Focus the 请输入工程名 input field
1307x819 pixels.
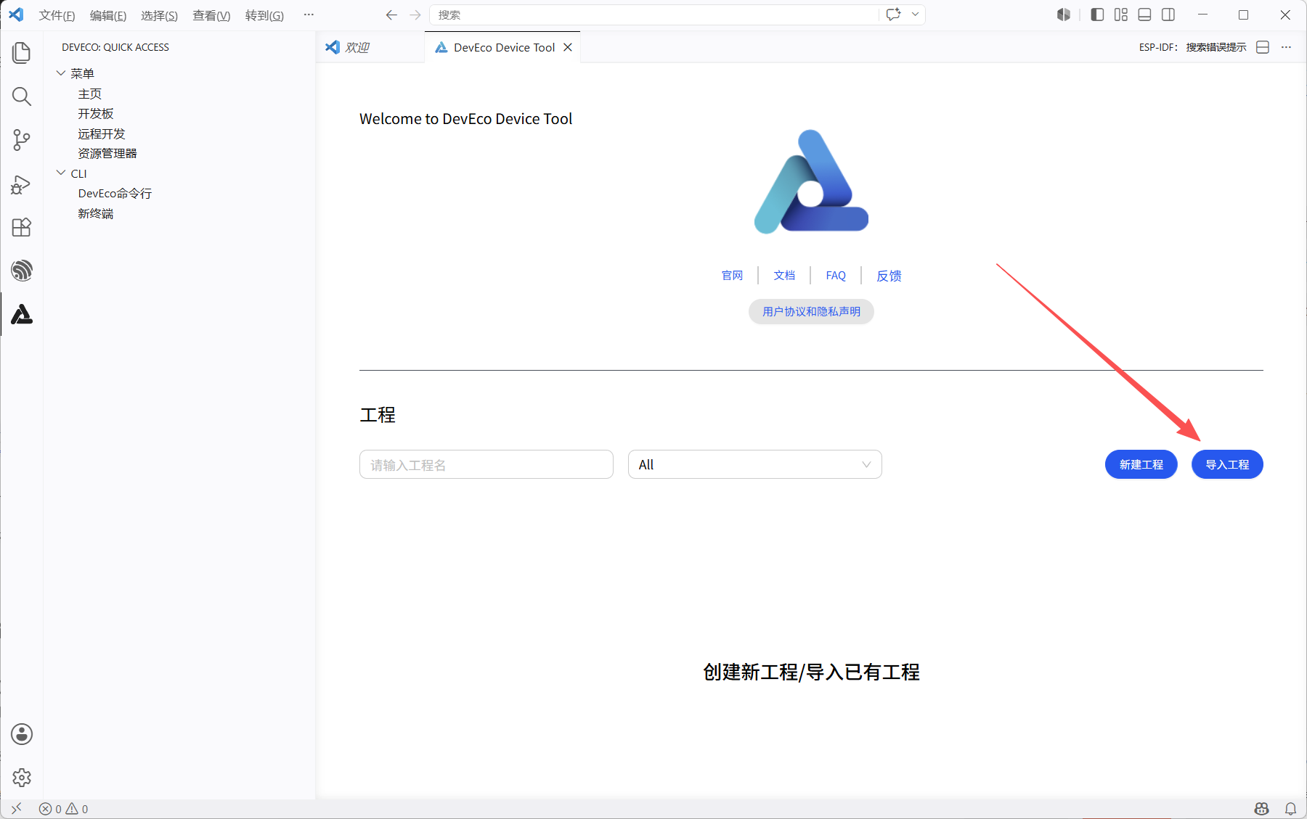coord(486,465)
